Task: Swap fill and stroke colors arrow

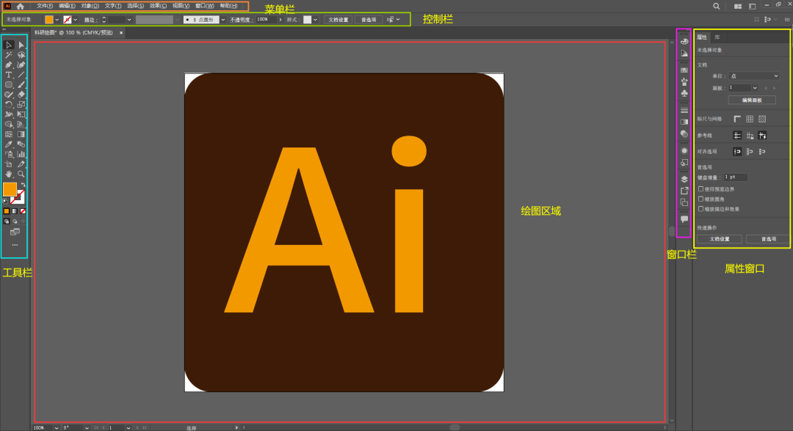Action: coord(23,185)
